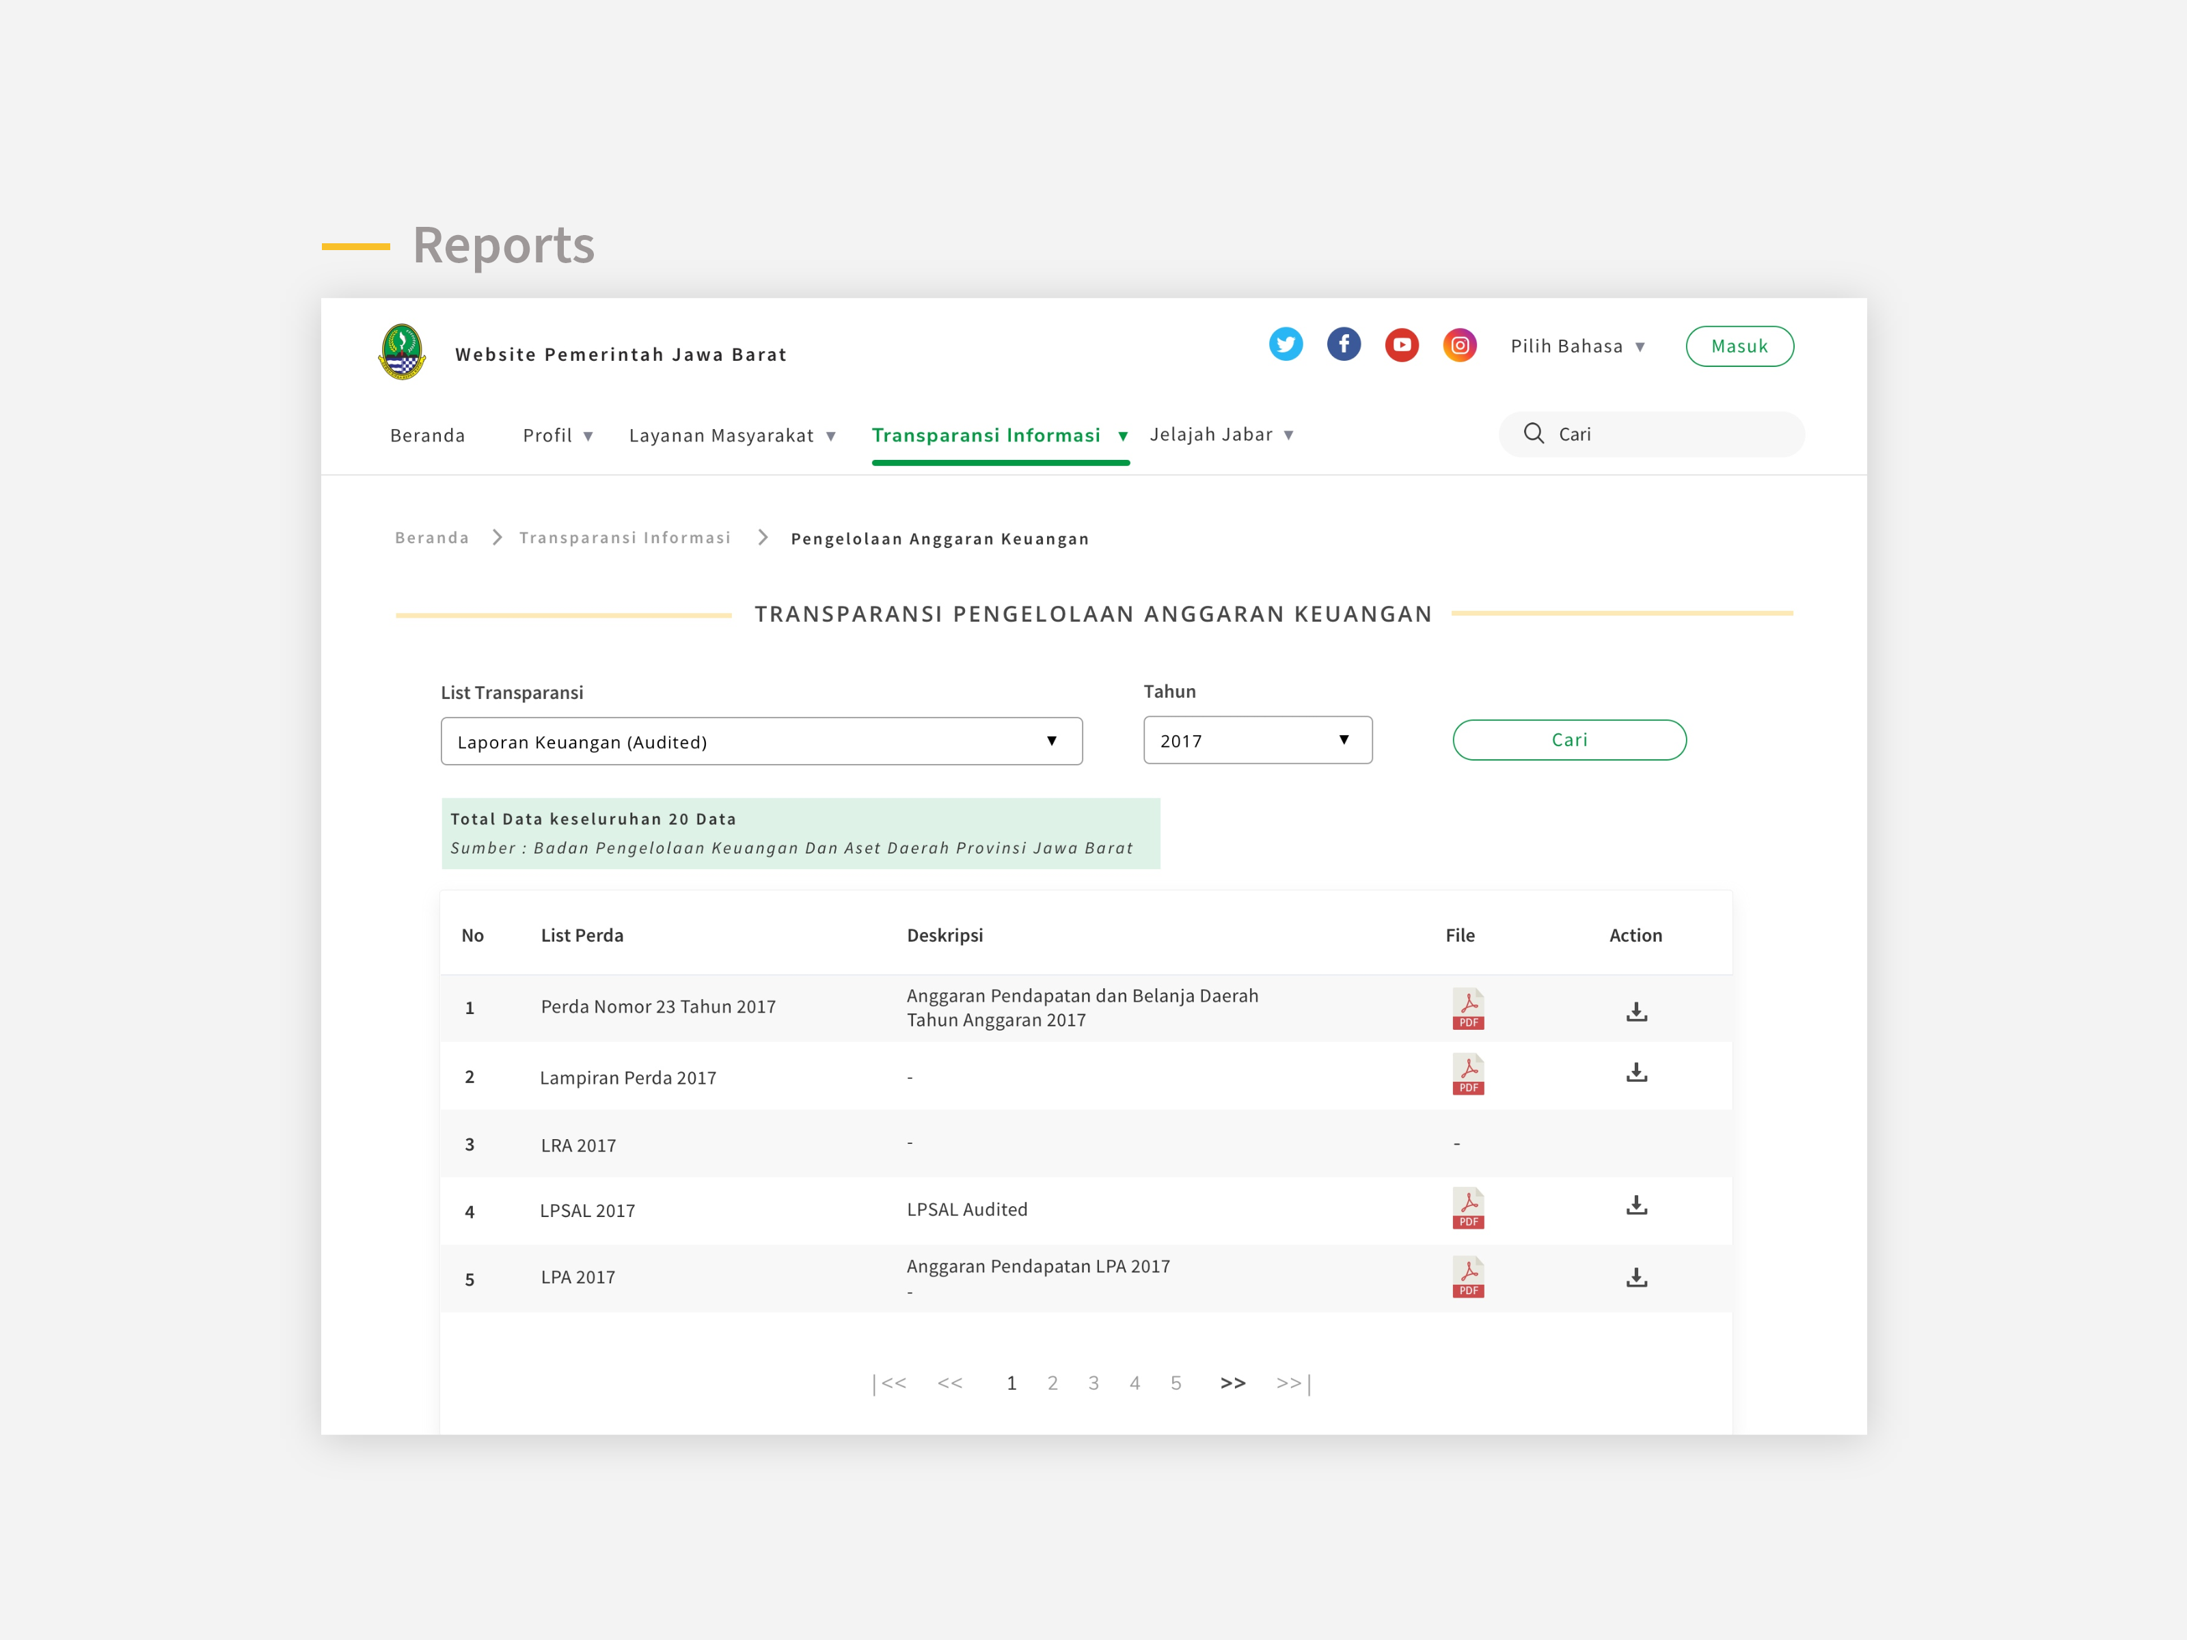Jump to last page with >>|
The height and width of the screenshot is (1640, 2187).
(1293, 1383)
